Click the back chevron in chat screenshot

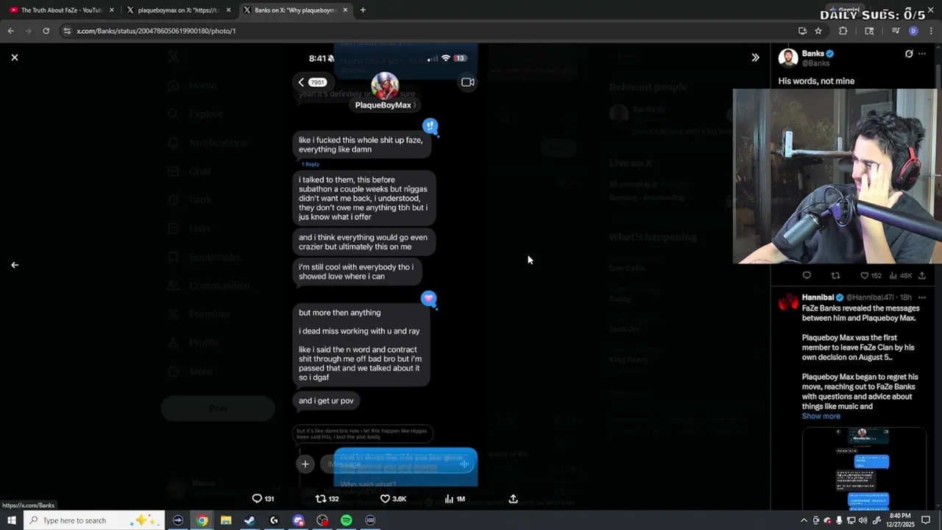(x=301, y=82)
